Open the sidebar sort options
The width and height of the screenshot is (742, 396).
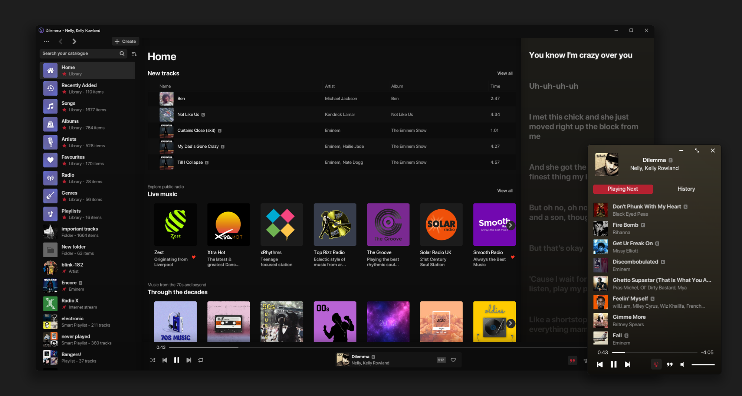point(134,54)
